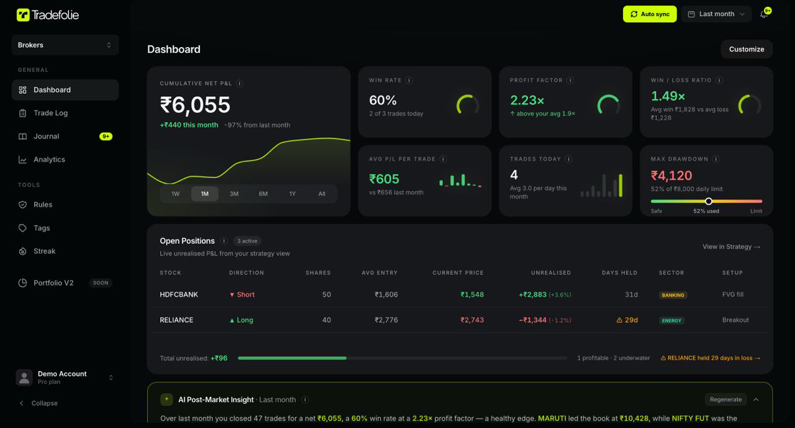
Task: Select the 1W chart range
Action: pos(176,194)
